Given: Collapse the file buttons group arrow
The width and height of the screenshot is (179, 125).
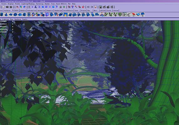Looking at the screenshot, I should click(x=1, y=7).
